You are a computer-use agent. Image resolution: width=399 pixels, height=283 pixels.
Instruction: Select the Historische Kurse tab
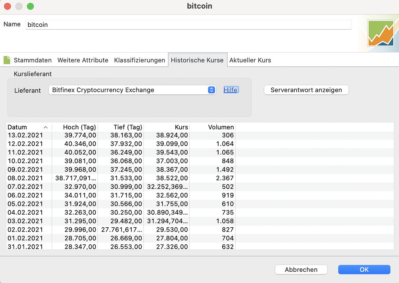197,60
